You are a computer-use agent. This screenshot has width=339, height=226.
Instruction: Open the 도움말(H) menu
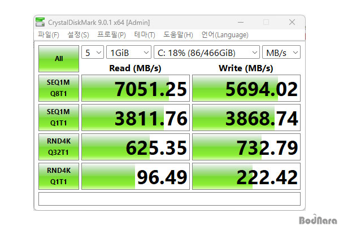[178, 35]
